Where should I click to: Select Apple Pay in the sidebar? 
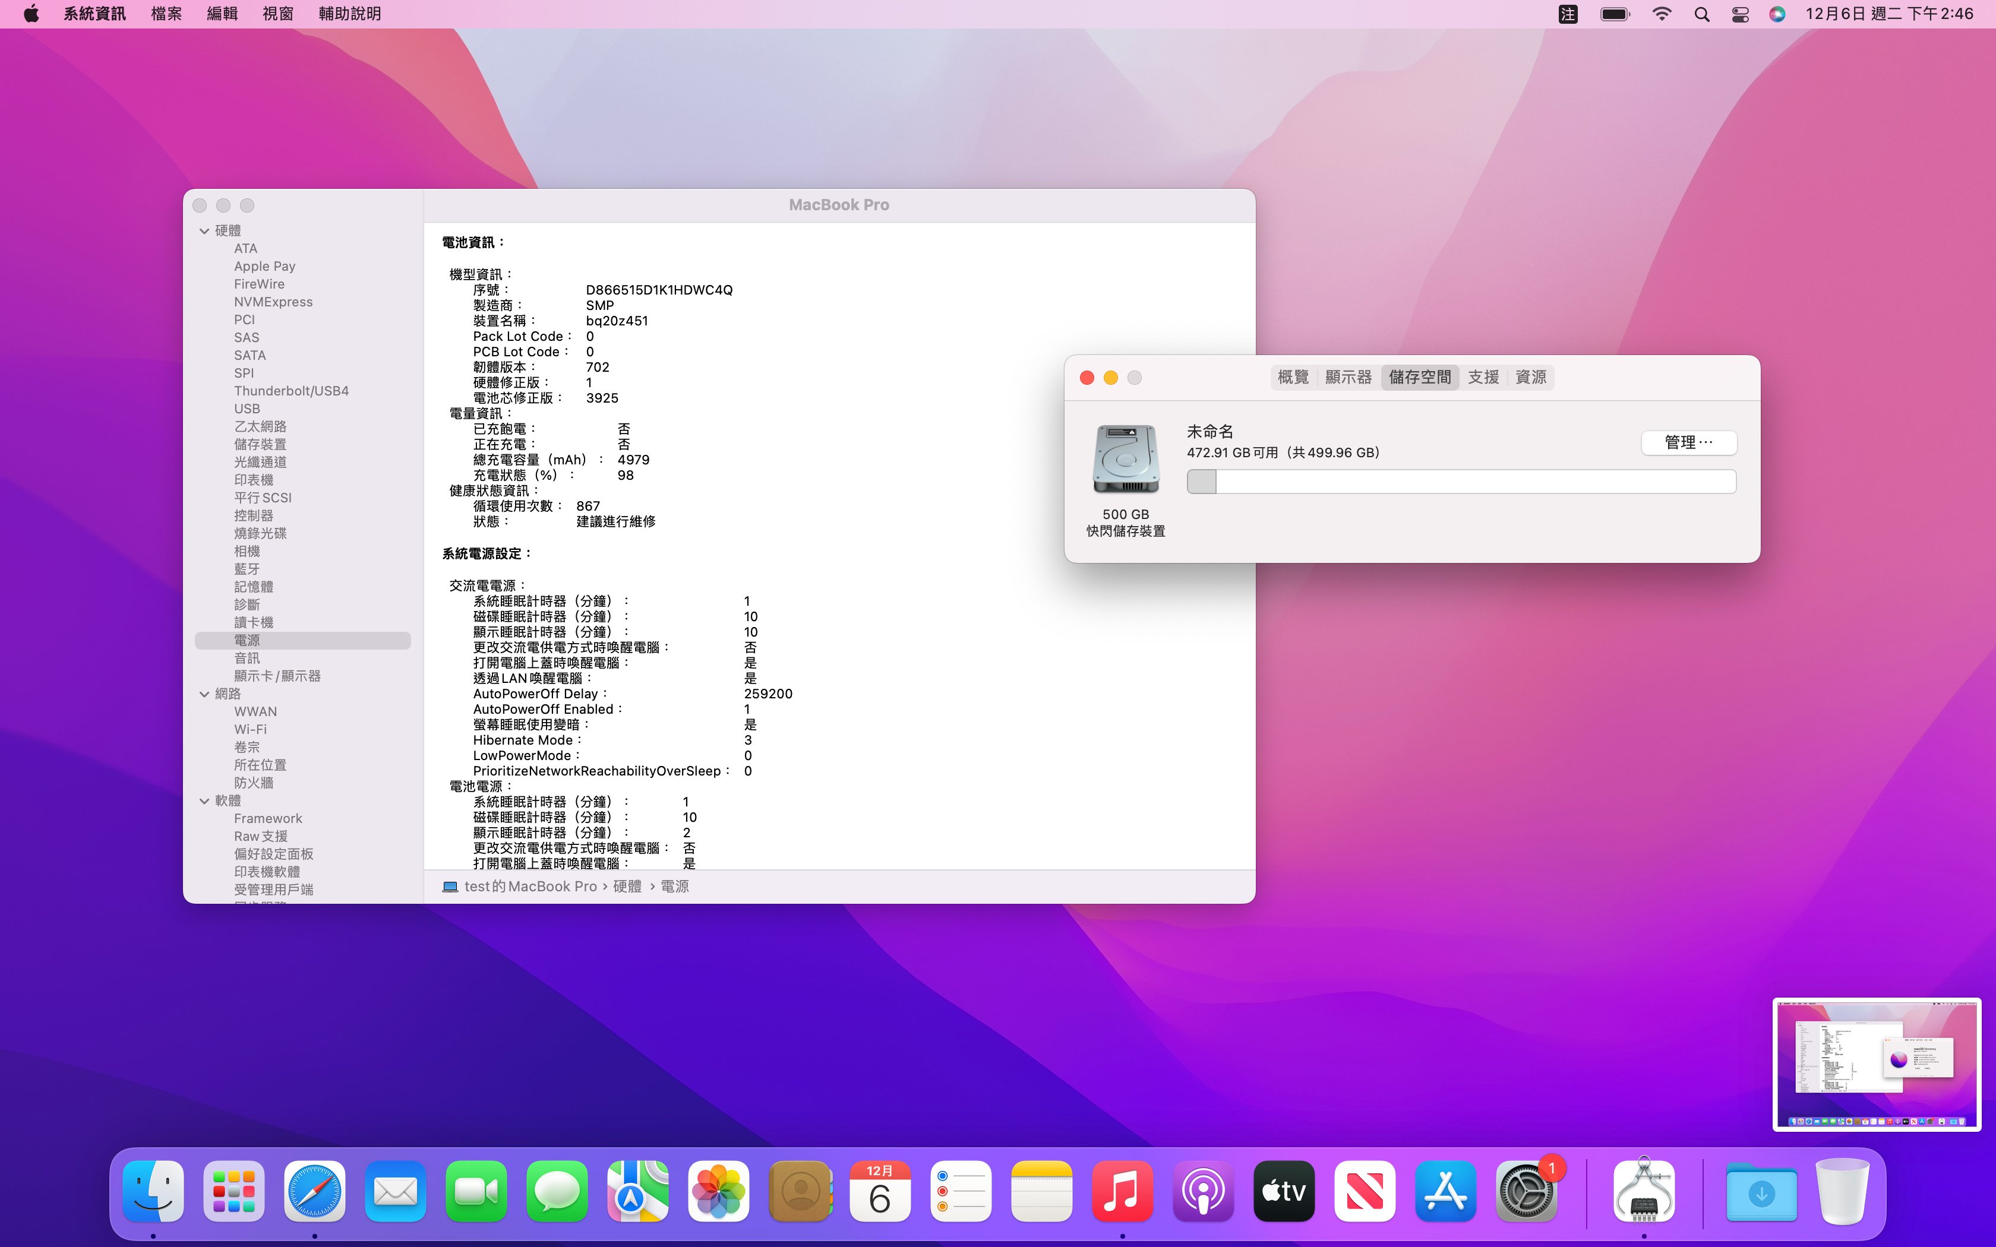point(264,267)
